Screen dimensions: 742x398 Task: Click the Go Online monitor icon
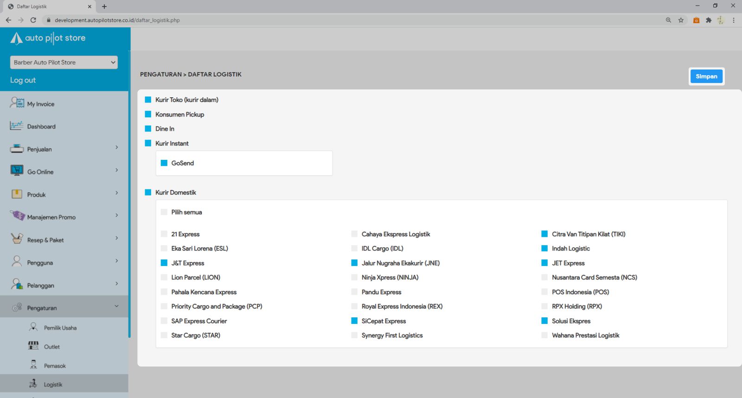point(17,171)
